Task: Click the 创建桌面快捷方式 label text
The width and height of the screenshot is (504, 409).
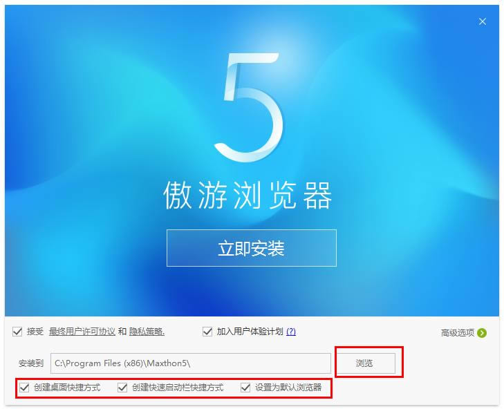Action: click(67, 388)
